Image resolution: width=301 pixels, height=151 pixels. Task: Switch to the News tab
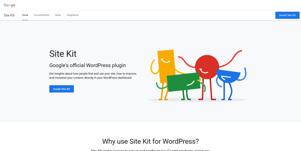pyautogui.click(x=58, y=15)
